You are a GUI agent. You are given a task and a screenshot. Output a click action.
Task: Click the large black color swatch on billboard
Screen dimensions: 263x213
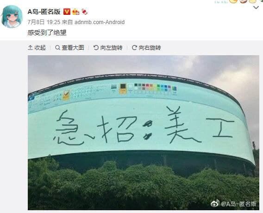click(x=123, y=86)
